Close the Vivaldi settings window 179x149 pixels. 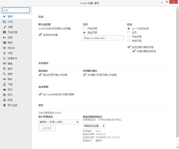pyautogui.click(x=173, y=2)
